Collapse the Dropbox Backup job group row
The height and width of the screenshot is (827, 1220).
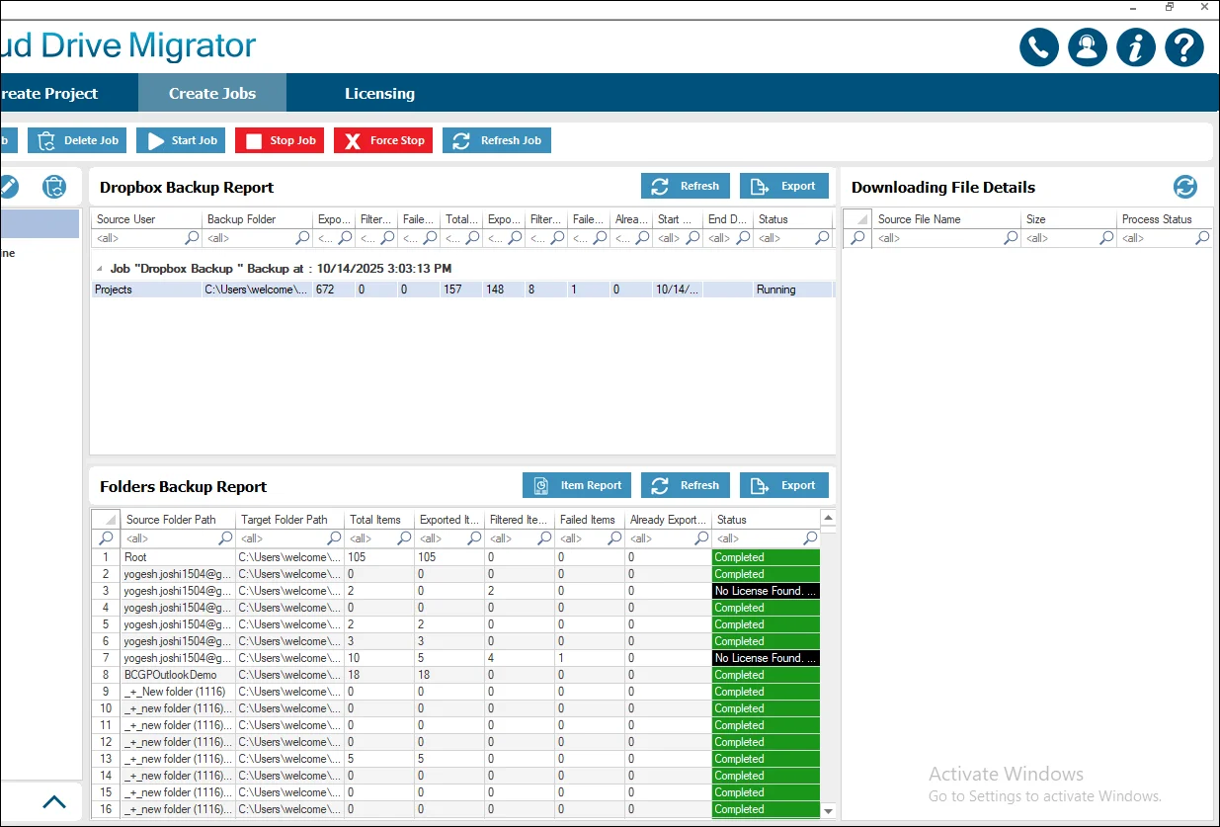point(99,269)
